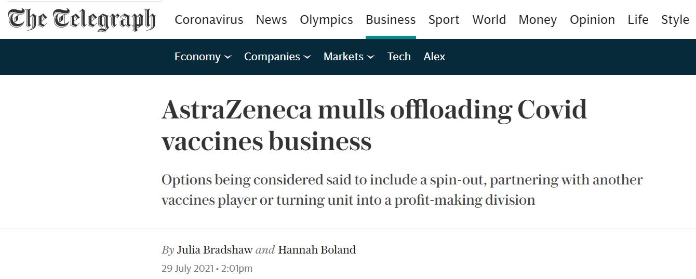Viewport: 696px width, 279px height.
Task: View author Hannah Boland's profile
Action: (317, 250)
